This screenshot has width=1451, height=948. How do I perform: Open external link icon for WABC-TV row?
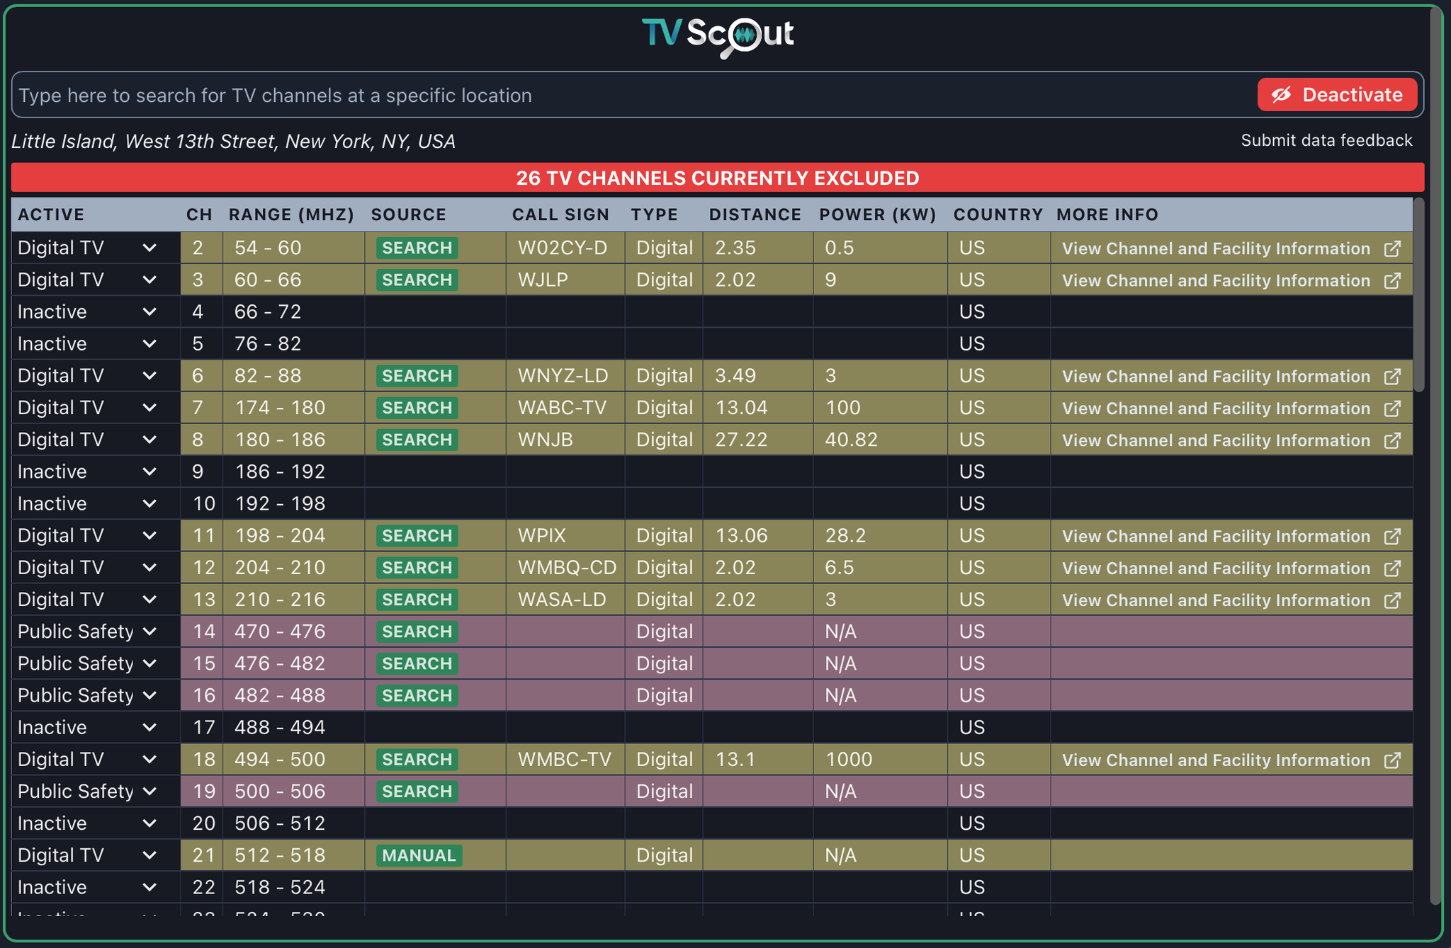click(x=1392, y=409)
